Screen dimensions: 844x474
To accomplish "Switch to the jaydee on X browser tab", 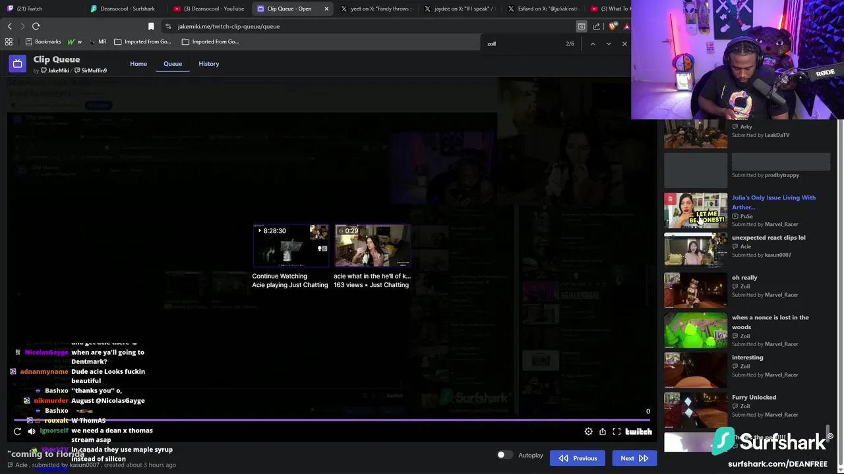I will (x=459, y=9).
